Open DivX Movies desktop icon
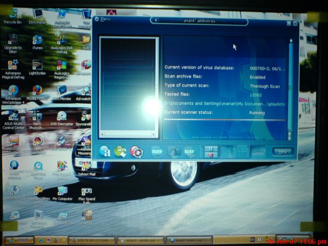Viewport: 328px width, 246px height. [62, 93]
